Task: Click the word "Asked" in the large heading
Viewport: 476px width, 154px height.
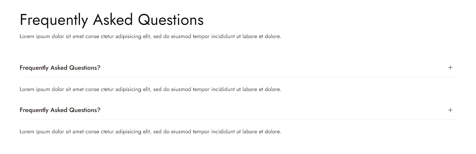Action: pyautogui.click(x=113, y=20)
